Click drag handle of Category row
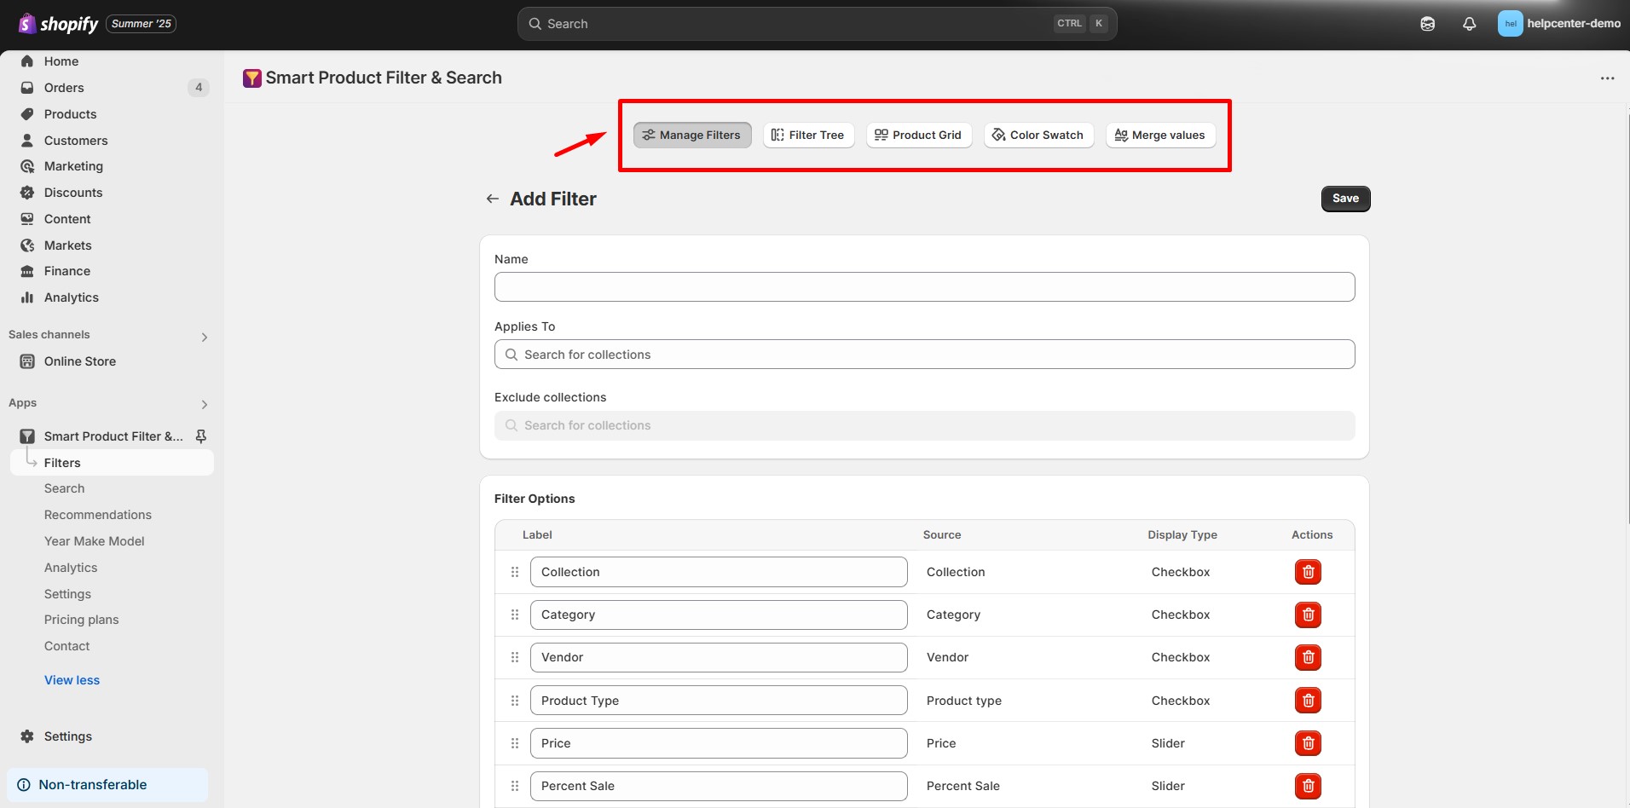This screenshot has height=808, width=1630. pos(515,615)
